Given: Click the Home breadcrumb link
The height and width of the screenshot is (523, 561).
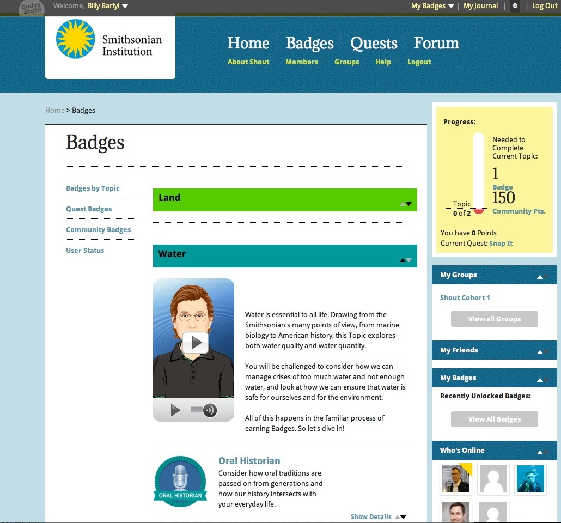Looking at the screenshot, I should pyautogui.click(x=55, y=110).
